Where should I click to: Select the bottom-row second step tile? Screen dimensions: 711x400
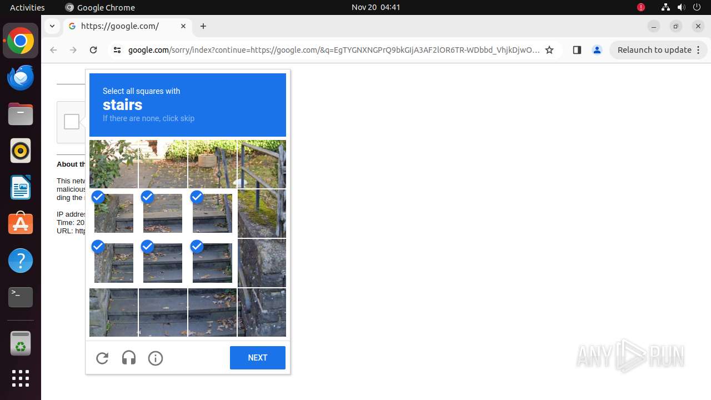coord(163,312)
